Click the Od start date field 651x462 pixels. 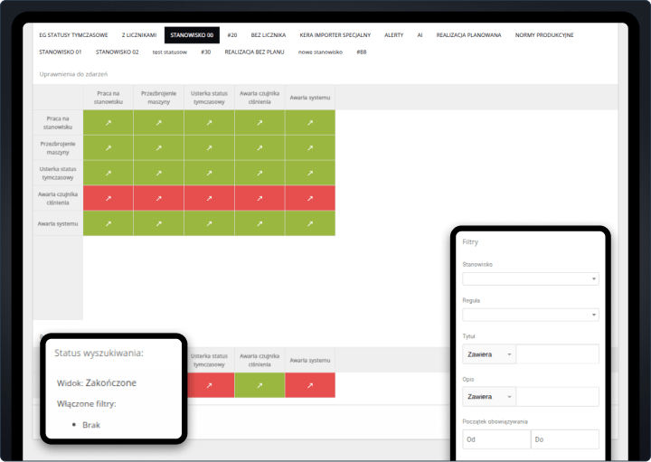click(495, 439)
